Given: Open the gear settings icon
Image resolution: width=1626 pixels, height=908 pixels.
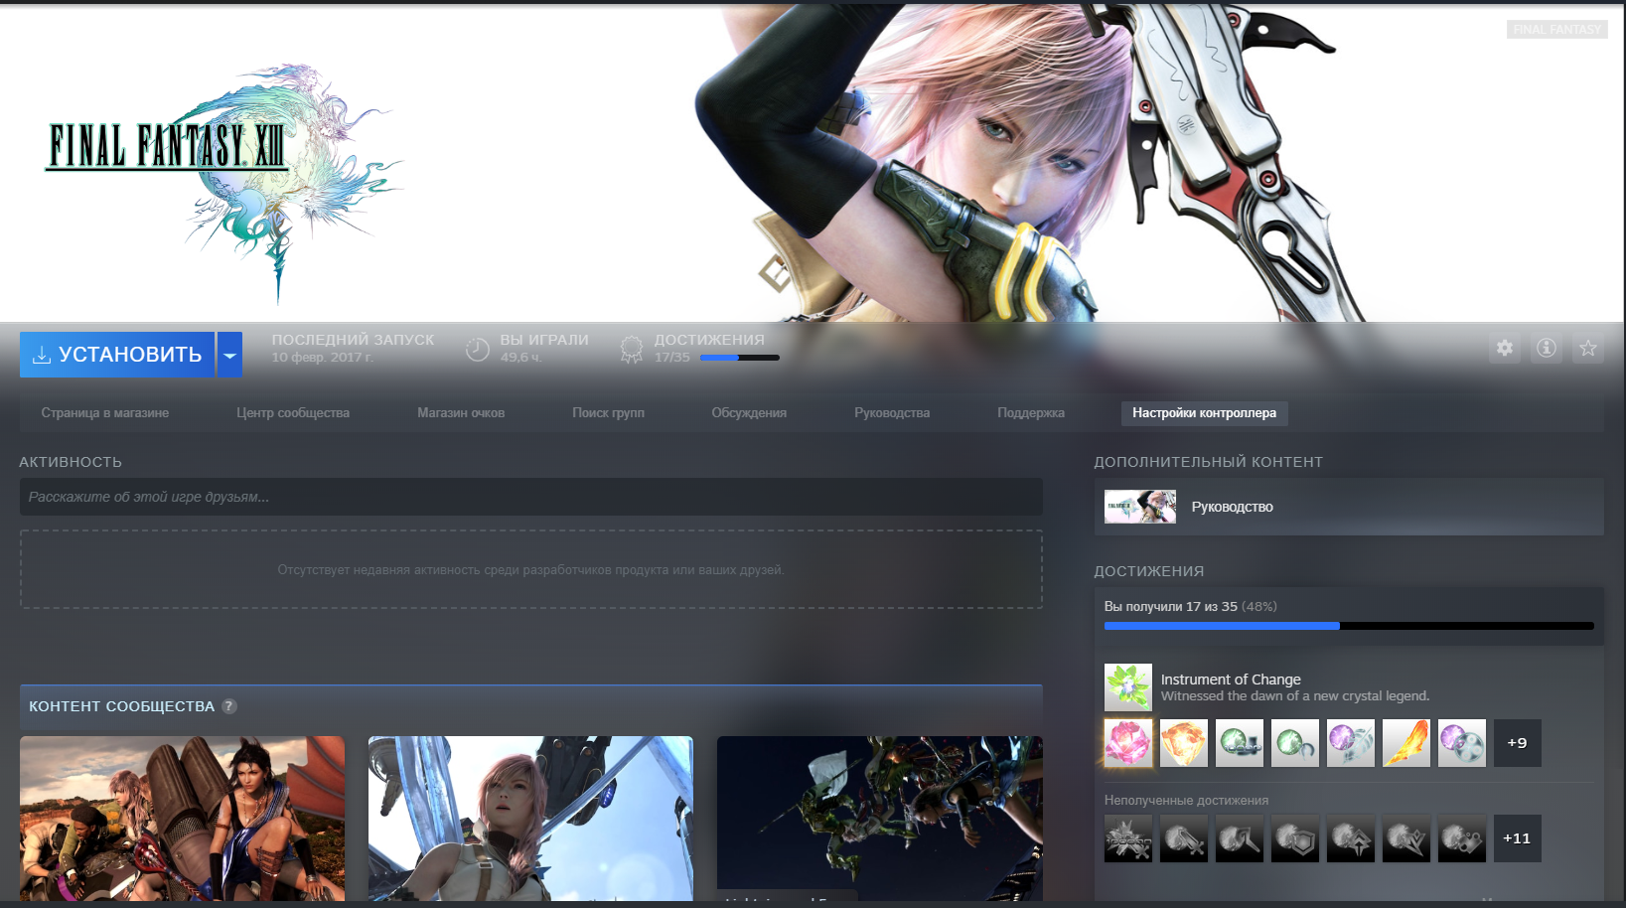Looking at the screenshot, I should 1505,348.
